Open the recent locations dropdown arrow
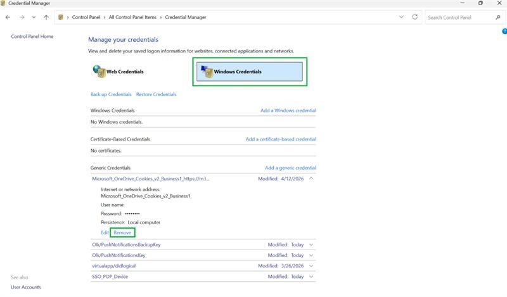 (x=34, y=18)
